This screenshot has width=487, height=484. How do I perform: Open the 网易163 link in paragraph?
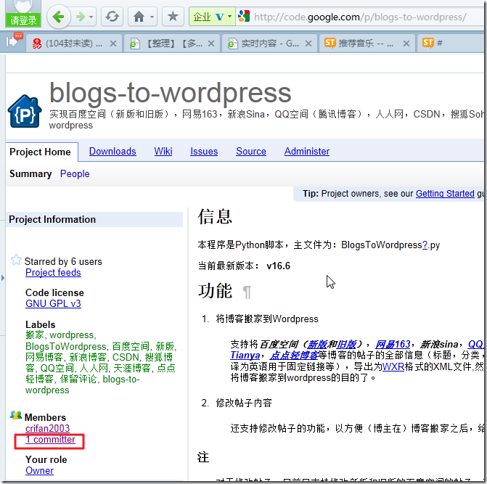pyautogui.click(x=393, y=344)
